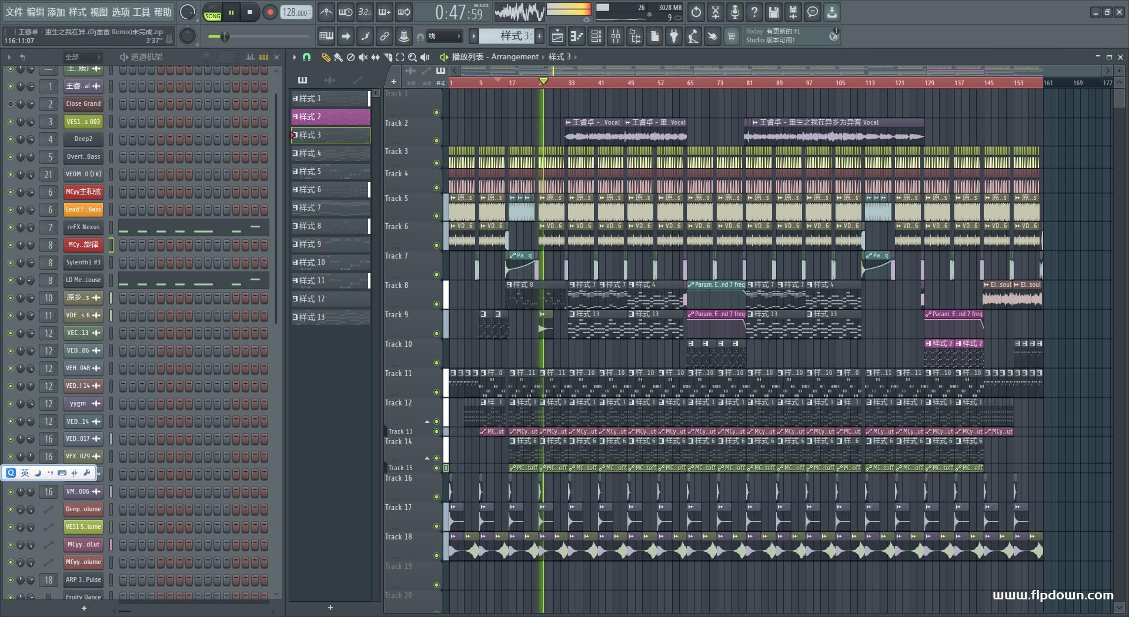
Task: Toggle loop recording icon
Action: click(x=404, y=12)
